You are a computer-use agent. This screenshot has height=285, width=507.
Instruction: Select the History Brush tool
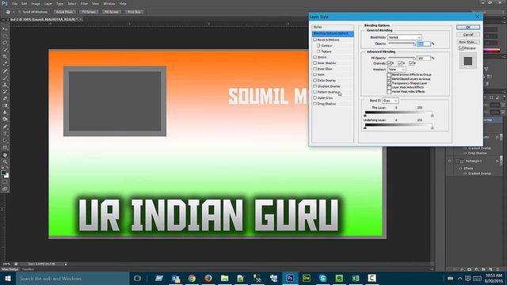click(5, 92)
